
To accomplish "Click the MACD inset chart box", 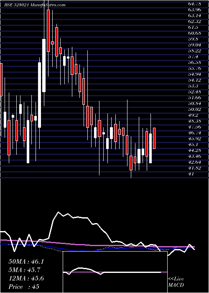I will pyautogui.click(x=115, y=272).
